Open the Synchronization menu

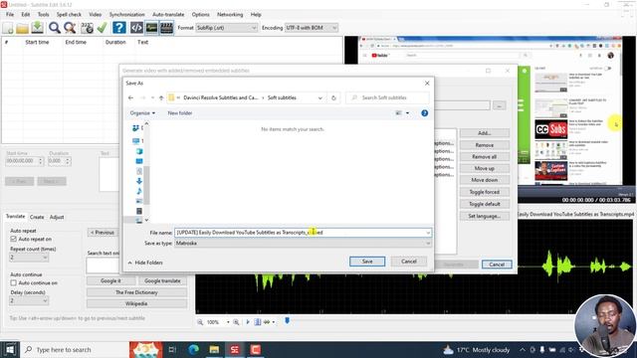[126, 14]
